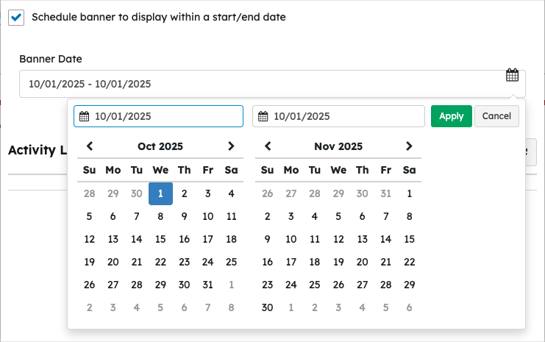Pick October 24 in the calendar
545x342 pixels.
coord(207,262)
